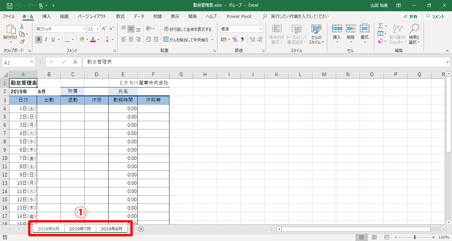Image resolution: width=452 pixels, height=241 pixels.
Task: Toggle Italic formatting
Action: click(x=46, y=39)
